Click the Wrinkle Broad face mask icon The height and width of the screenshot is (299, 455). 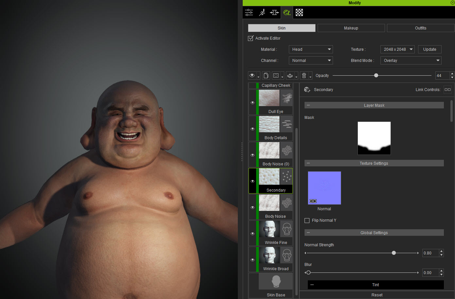click(287, 255)
